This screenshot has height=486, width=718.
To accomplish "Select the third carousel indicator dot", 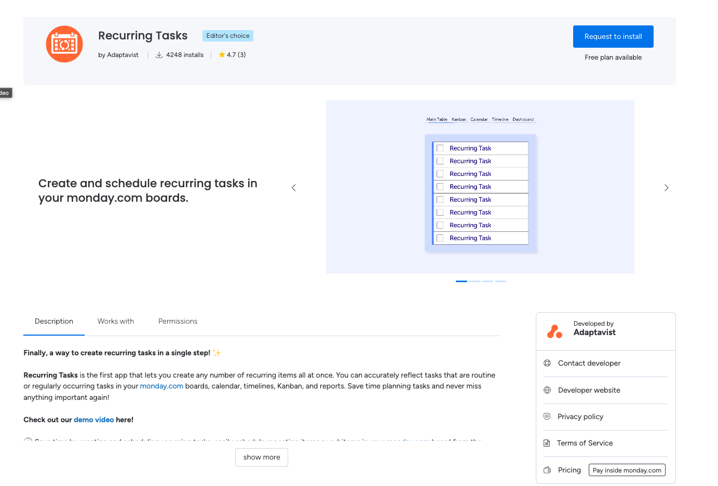I will [487, 281].
